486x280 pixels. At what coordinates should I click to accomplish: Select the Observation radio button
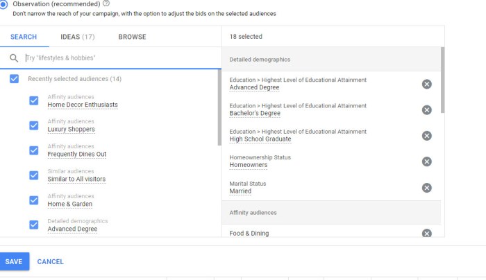[x=2, y=3]
